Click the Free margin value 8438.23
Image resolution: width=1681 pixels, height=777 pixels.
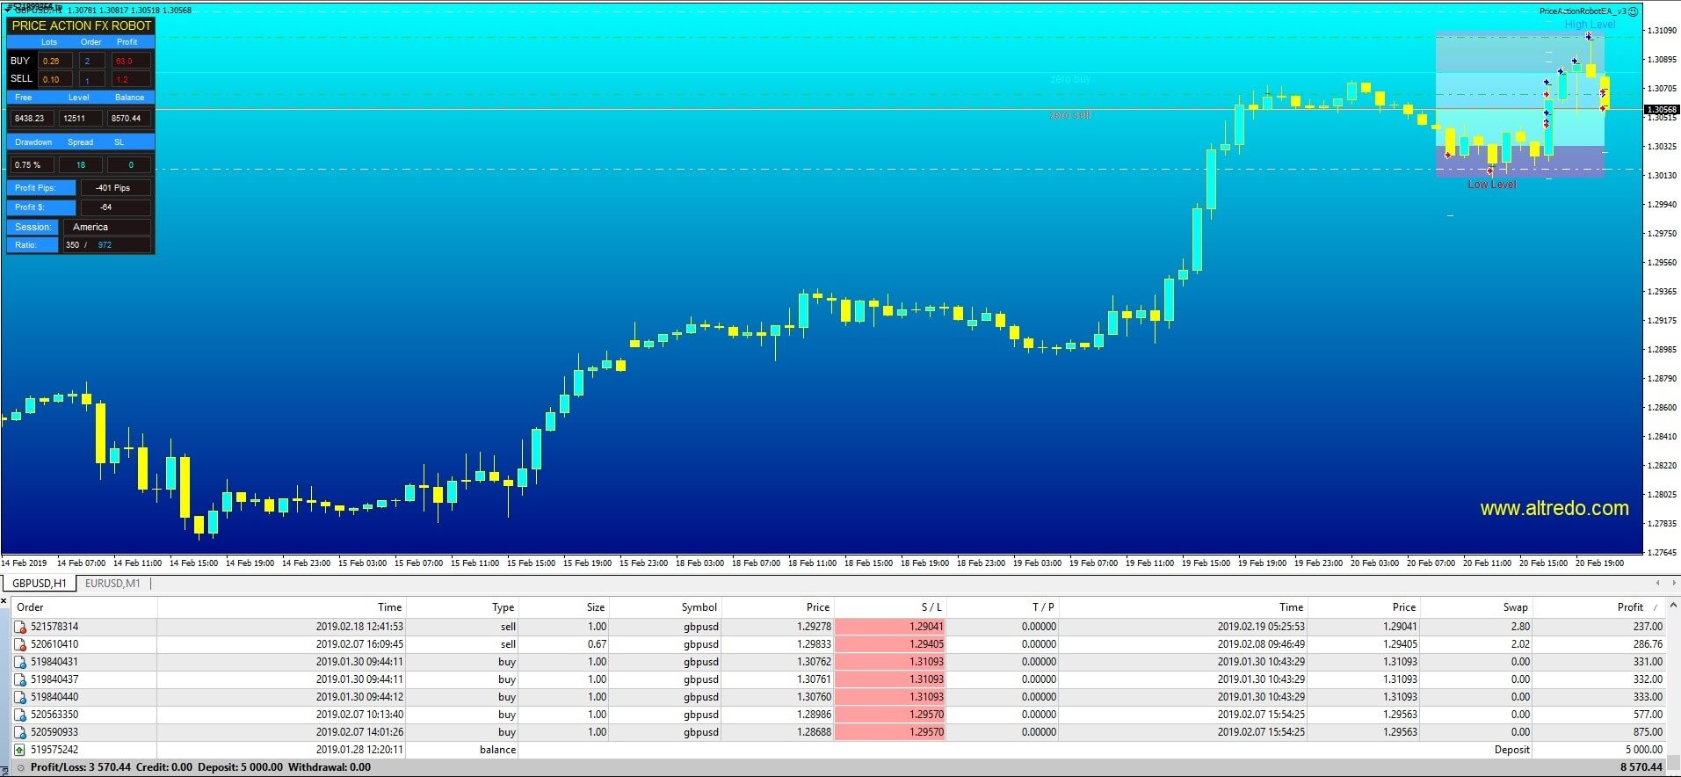(x=32, y=118)
